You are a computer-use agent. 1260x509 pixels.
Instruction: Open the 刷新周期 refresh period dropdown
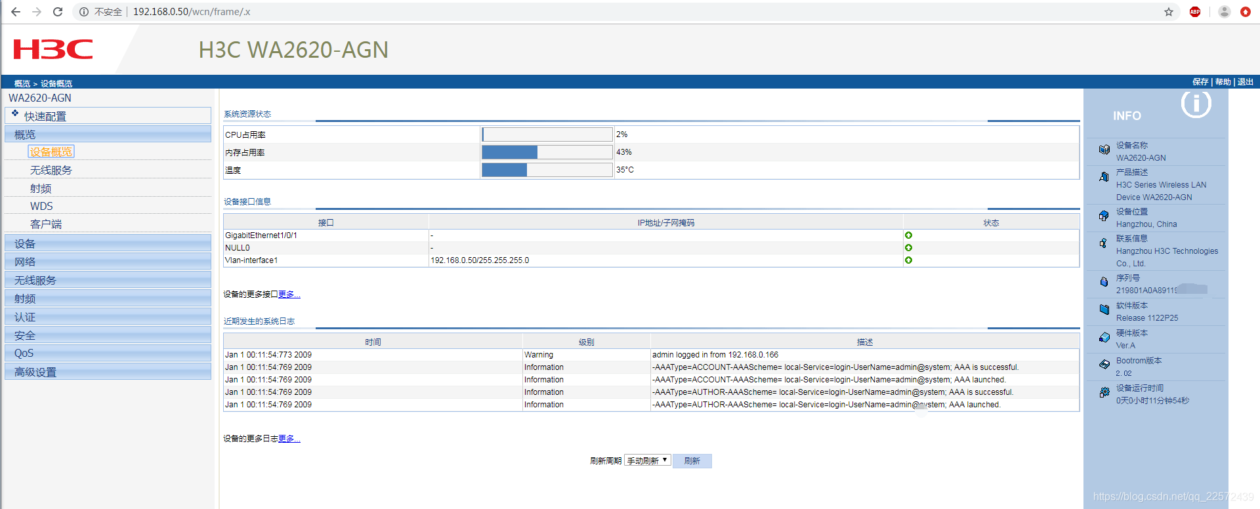[647, 460]
